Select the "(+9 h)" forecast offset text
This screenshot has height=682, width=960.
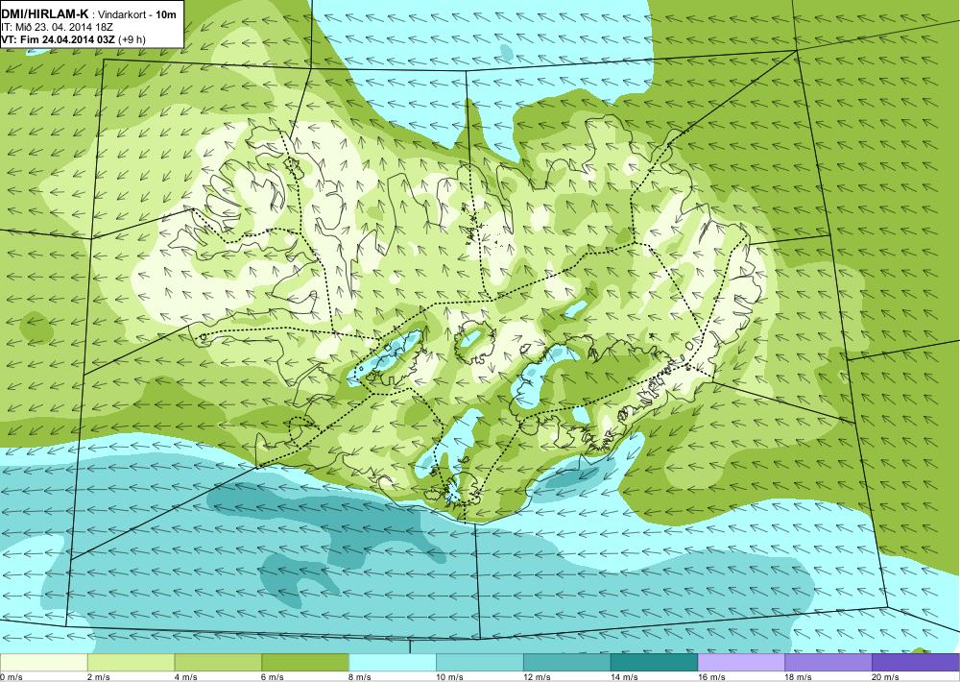132,39
